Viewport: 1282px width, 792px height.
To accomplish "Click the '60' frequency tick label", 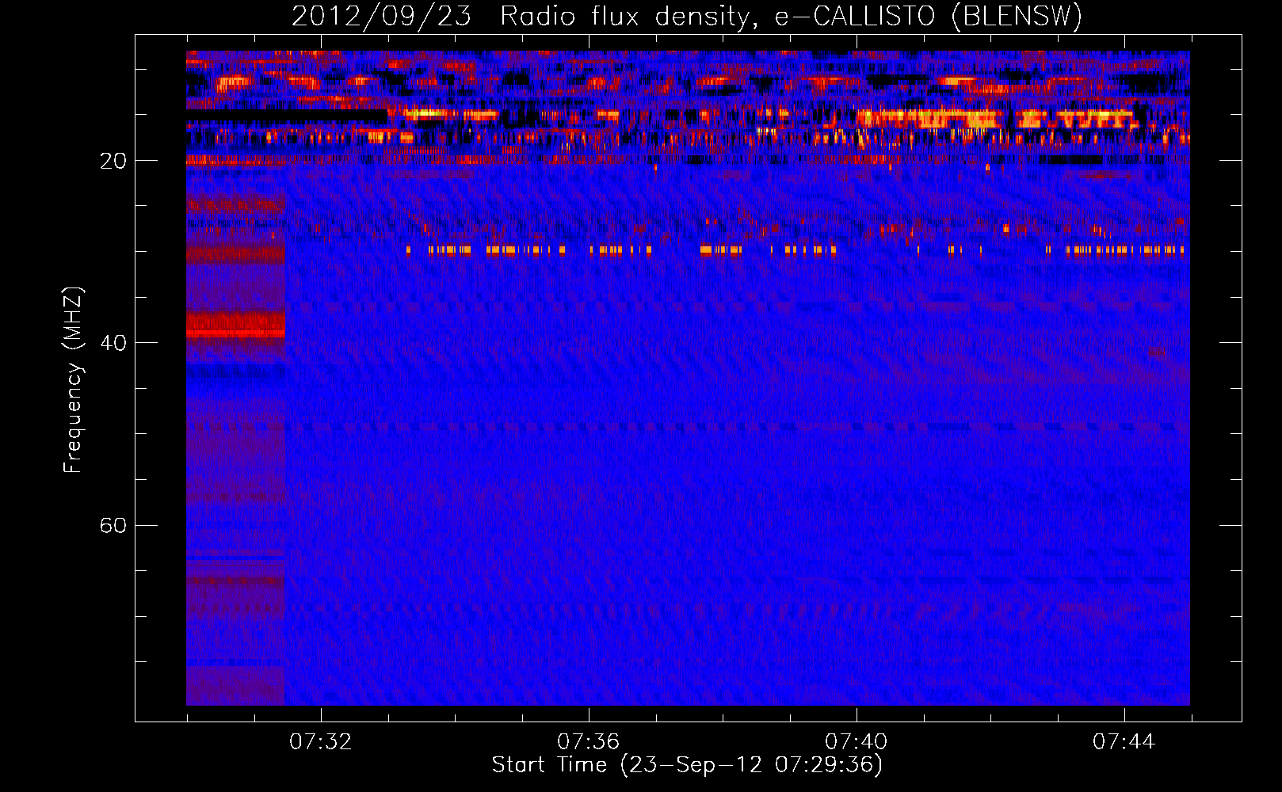I will [x=113, y=525].
